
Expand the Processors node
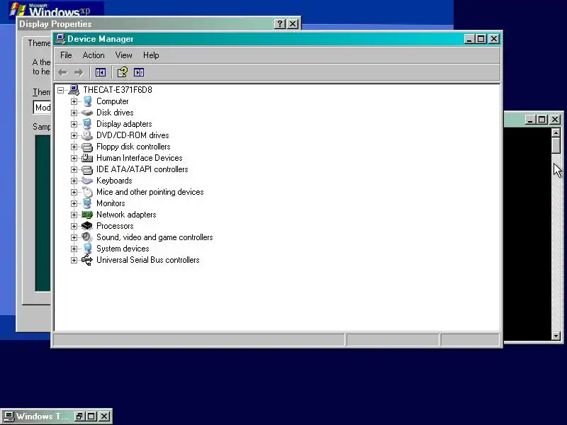tap(74, 226)
